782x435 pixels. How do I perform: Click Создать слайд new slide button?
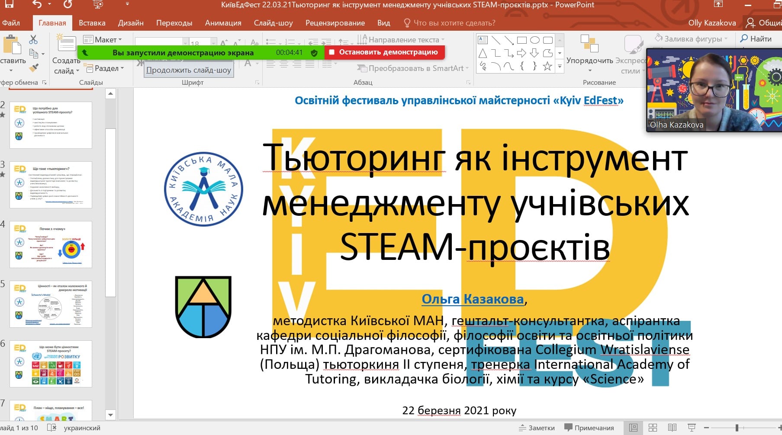[66, 54]
